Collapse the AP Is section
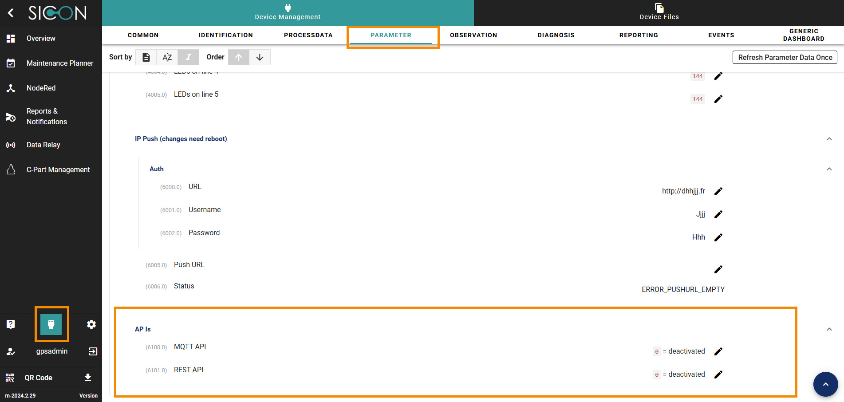844x402 pixels. click(x=829, y=329)
